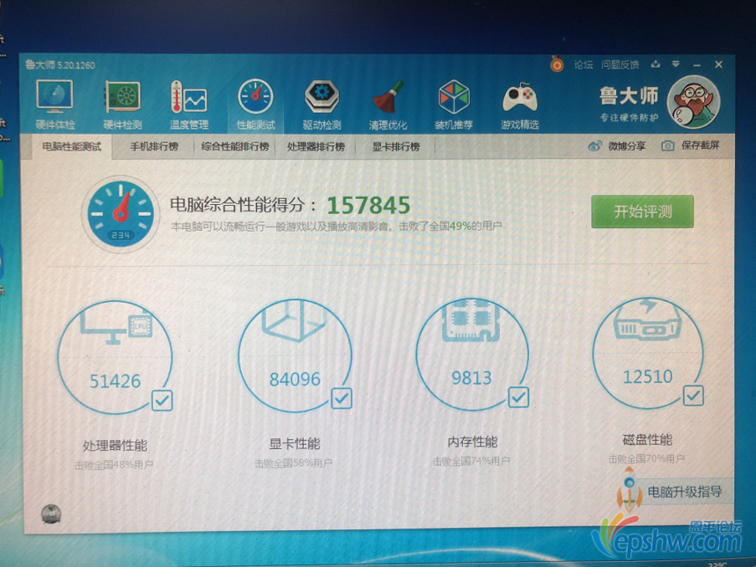Click the graphics score 84096
The height and width of the screenshot is (567, 756).
(295, 379)
